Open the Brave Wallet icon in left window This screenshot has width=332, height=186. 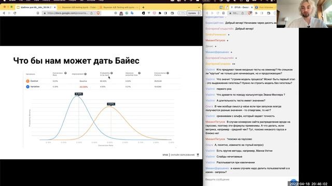coord(172,13)
